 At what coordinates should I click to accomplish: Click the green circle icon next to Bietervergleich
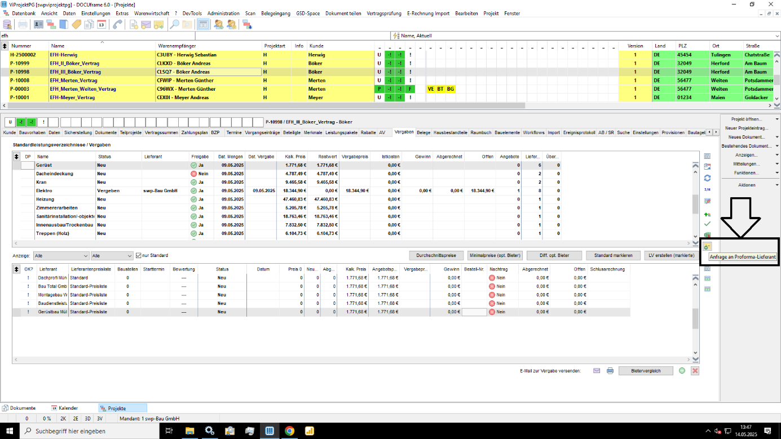click(x=682, y=370)
